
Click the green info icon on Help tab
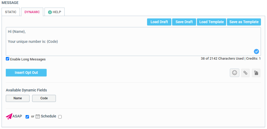[50, 12]
